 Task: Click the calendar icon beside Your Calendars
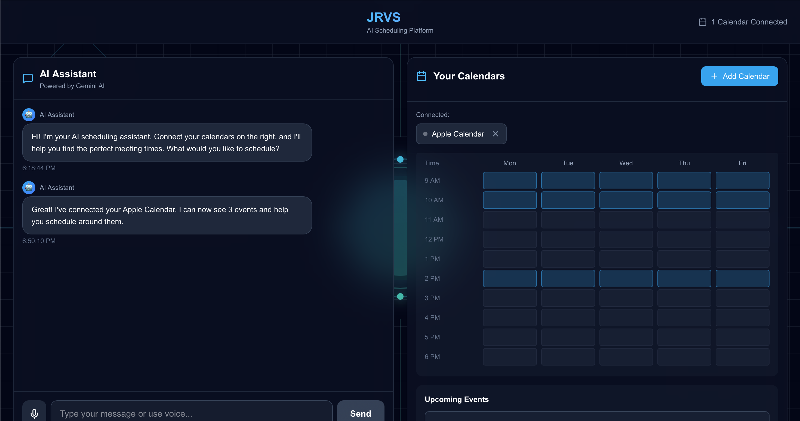point(421,76)
